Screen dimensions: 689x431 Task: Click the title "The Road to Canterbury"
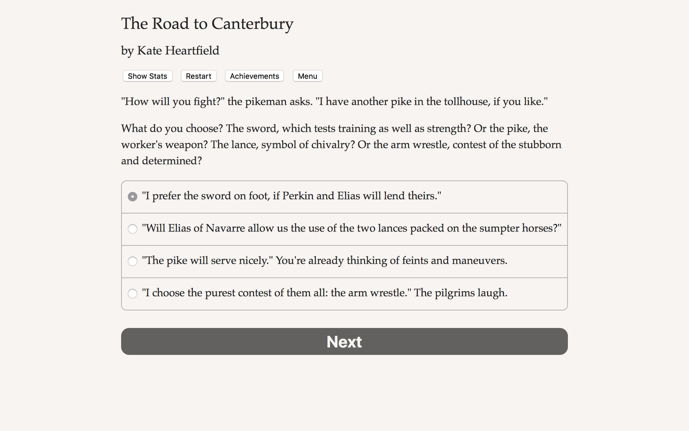pos(207,24)
